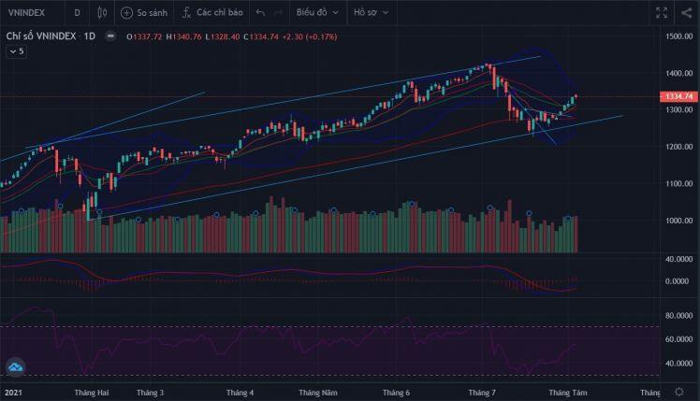Click the Chỉ số VNINDEX title
This screenshot has height=401, width=700.
(x=41, y=36)
